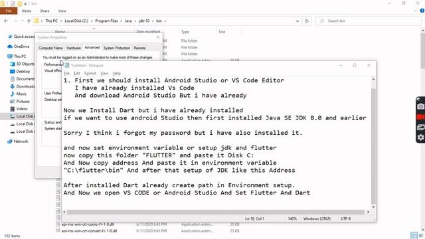Click the "Ln 18, Col 1" status entry
This screenshot has width=425, height=239.
pyautogui.click(x=254, y=218)
